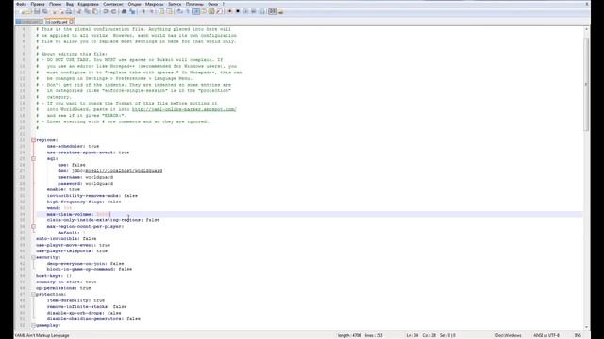Open the Файл menu
Screen dimensions: 604x339
(21, 4)
